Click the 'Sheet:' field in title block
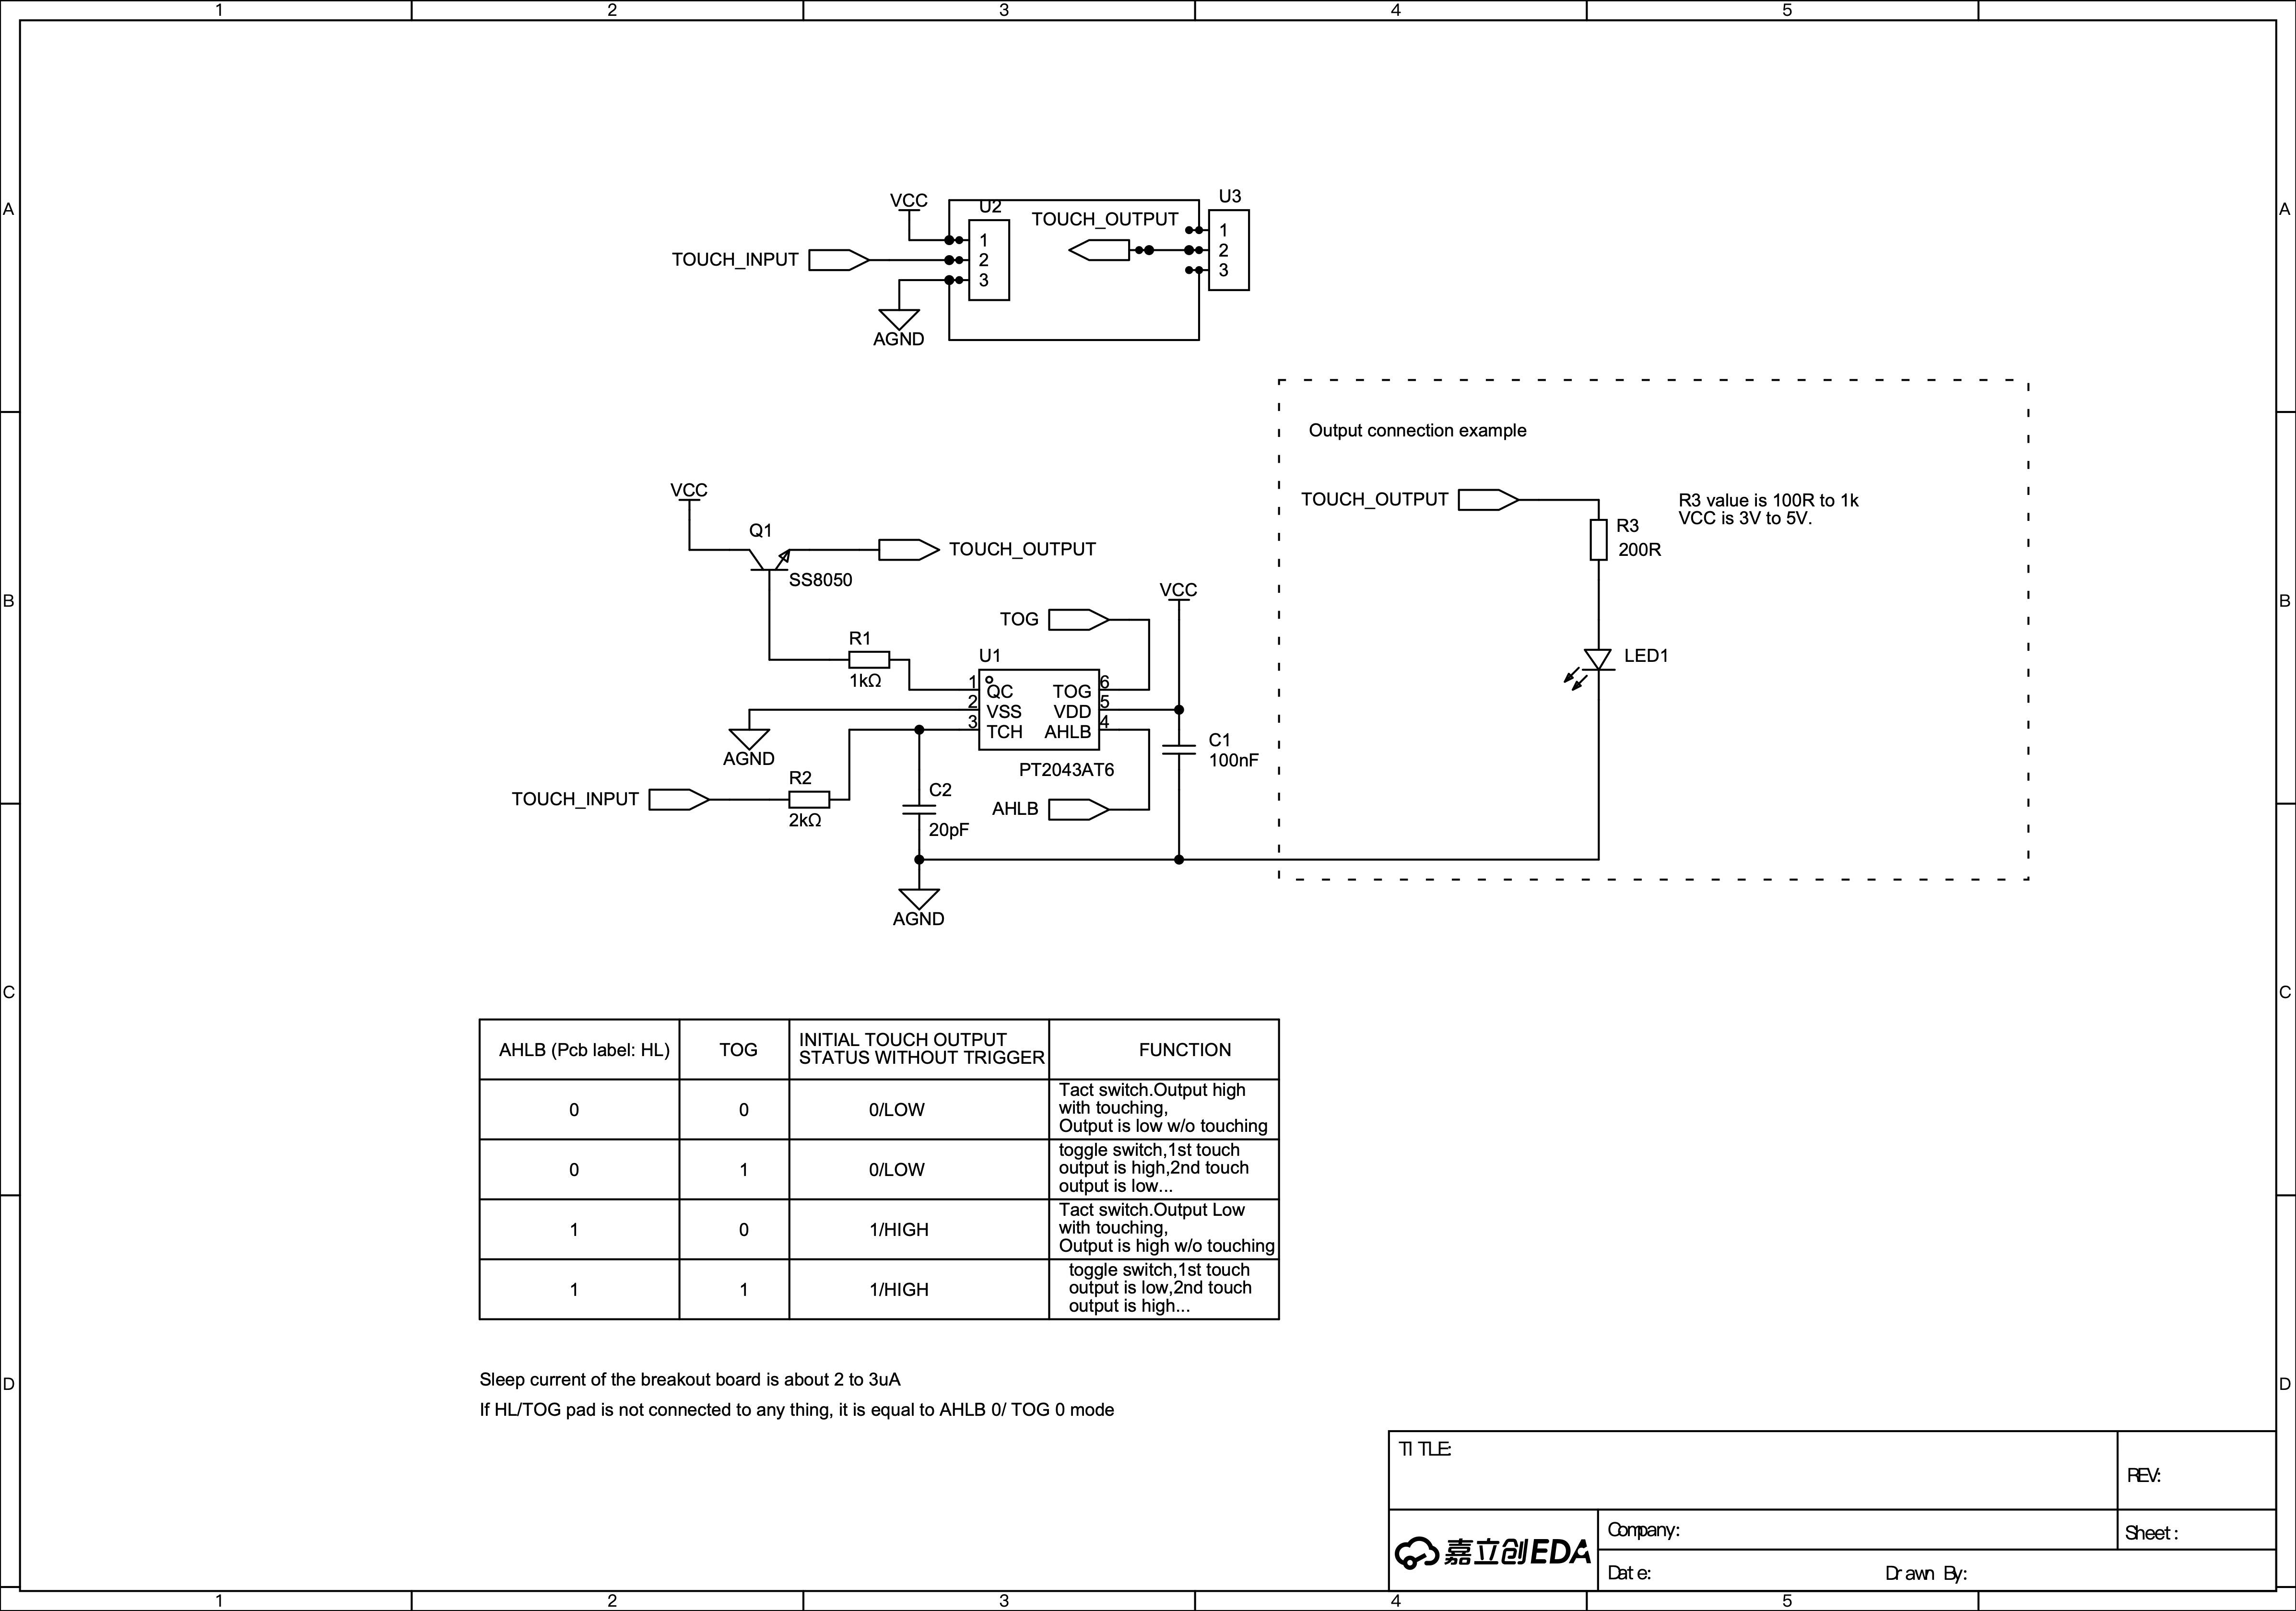 click(2196, 1531)
